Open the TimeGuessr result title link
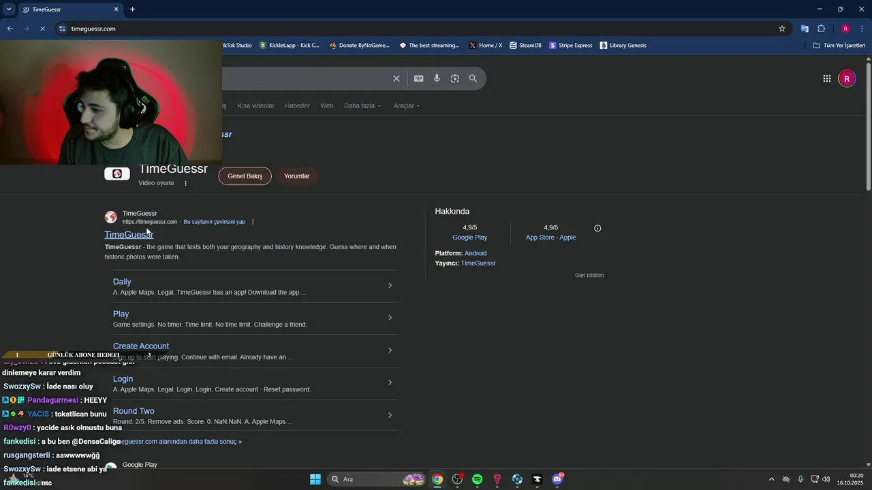This screenshot has height=490, width=872. [x=129, y=235]
